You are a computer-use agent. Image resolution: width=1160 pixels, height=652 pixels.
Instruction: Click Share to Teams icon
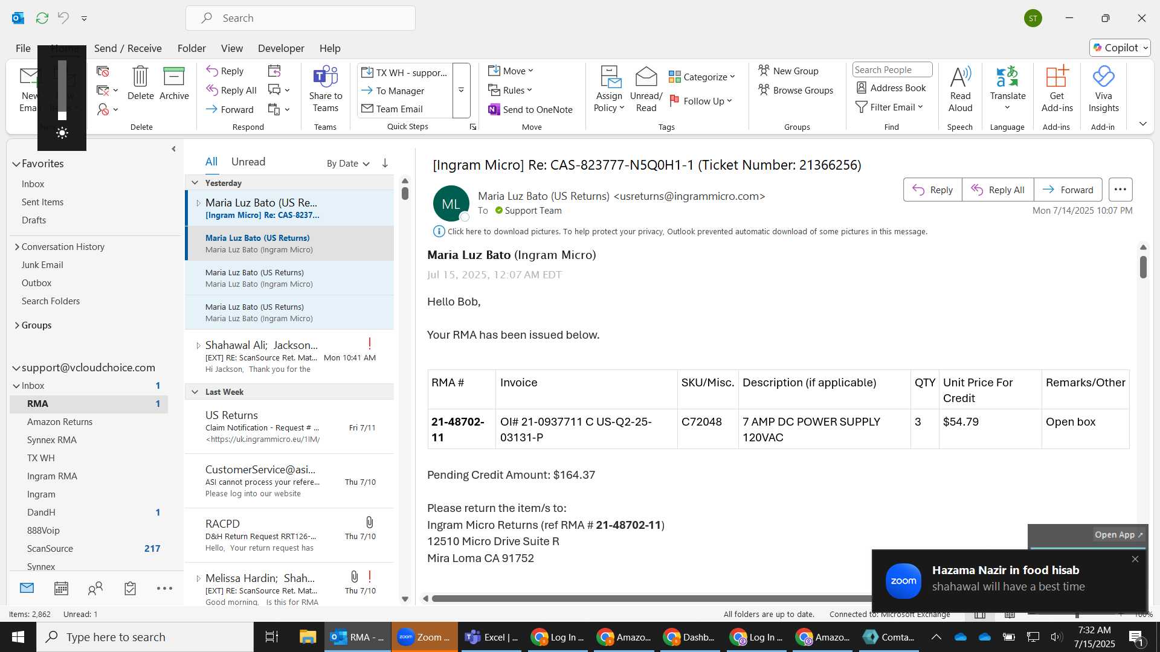pos(326,89)
